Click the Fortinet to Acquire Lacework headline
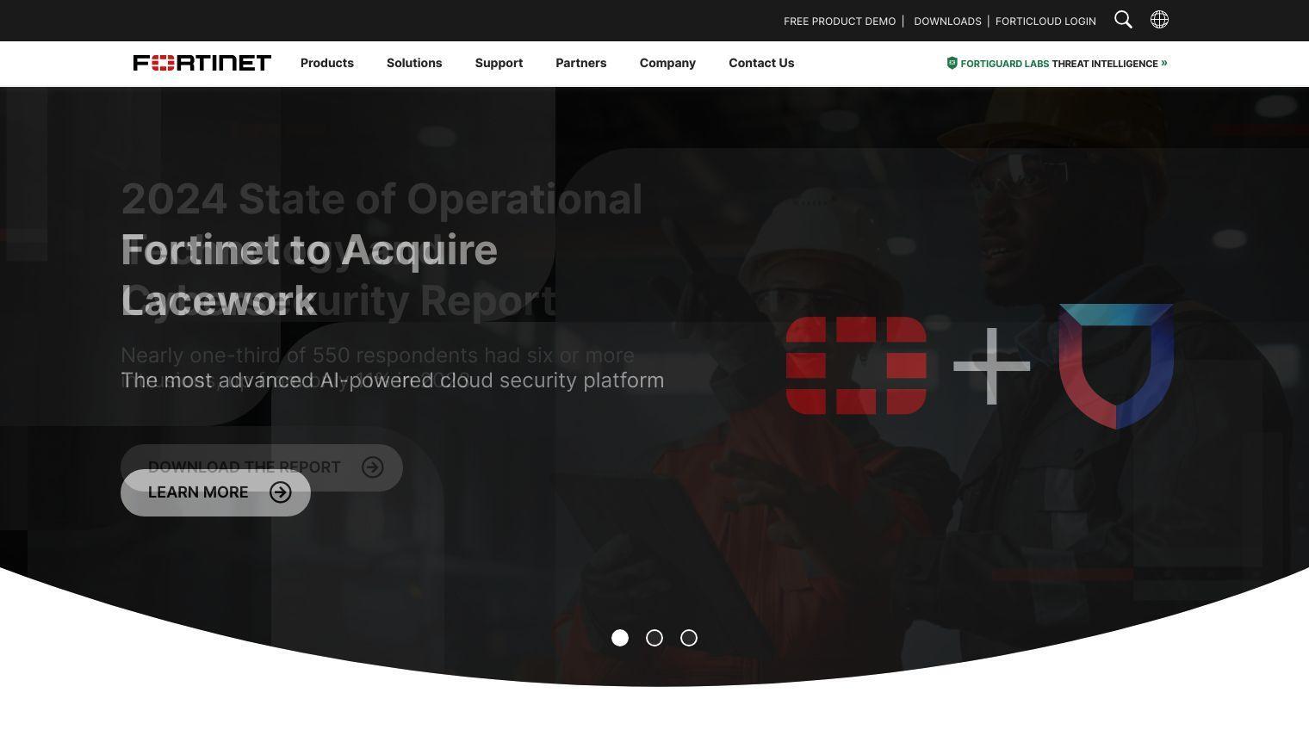The image size is (1309, 736). pos(309,275)
